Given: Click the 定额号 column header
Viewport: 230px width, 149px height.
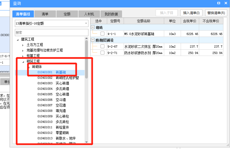Looking at the screenshot, I should (x=115, y=21).
